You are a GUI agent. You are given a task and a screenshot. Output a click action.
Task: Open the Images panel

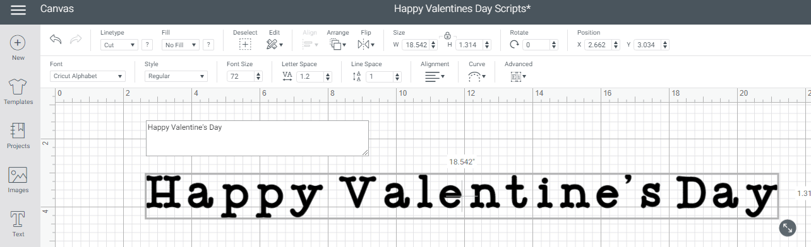pyautogui.click(x=18, y=175)
